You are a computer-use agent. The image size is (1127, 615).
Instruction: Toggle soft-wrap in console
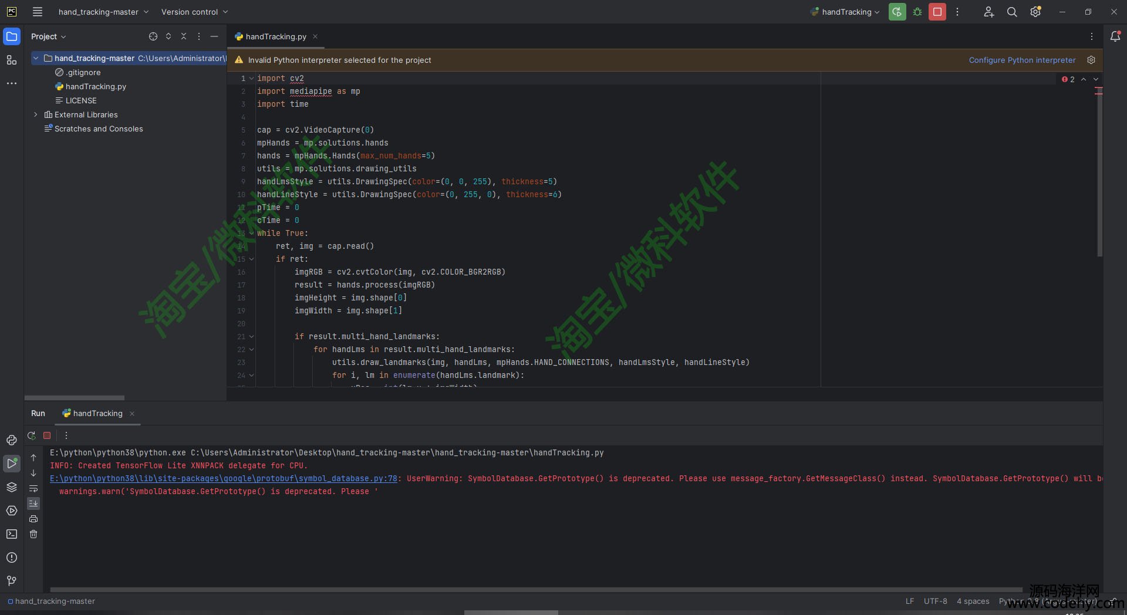pos(33,488)
